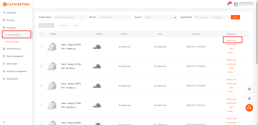Click the Download button above the table

(x=63, y=25)
